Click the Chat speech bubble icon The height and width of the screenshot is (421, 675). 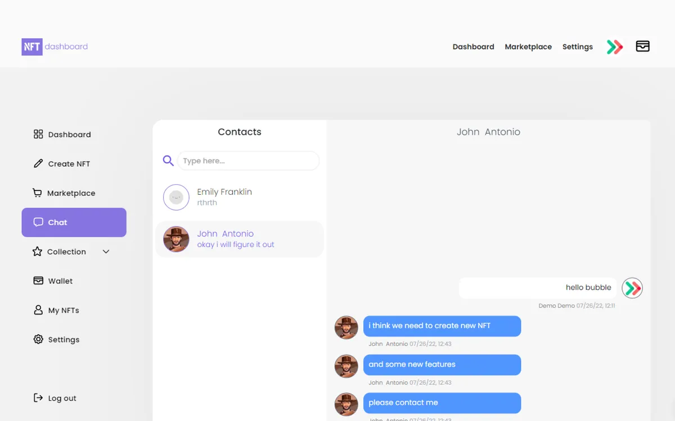[38, 222]
